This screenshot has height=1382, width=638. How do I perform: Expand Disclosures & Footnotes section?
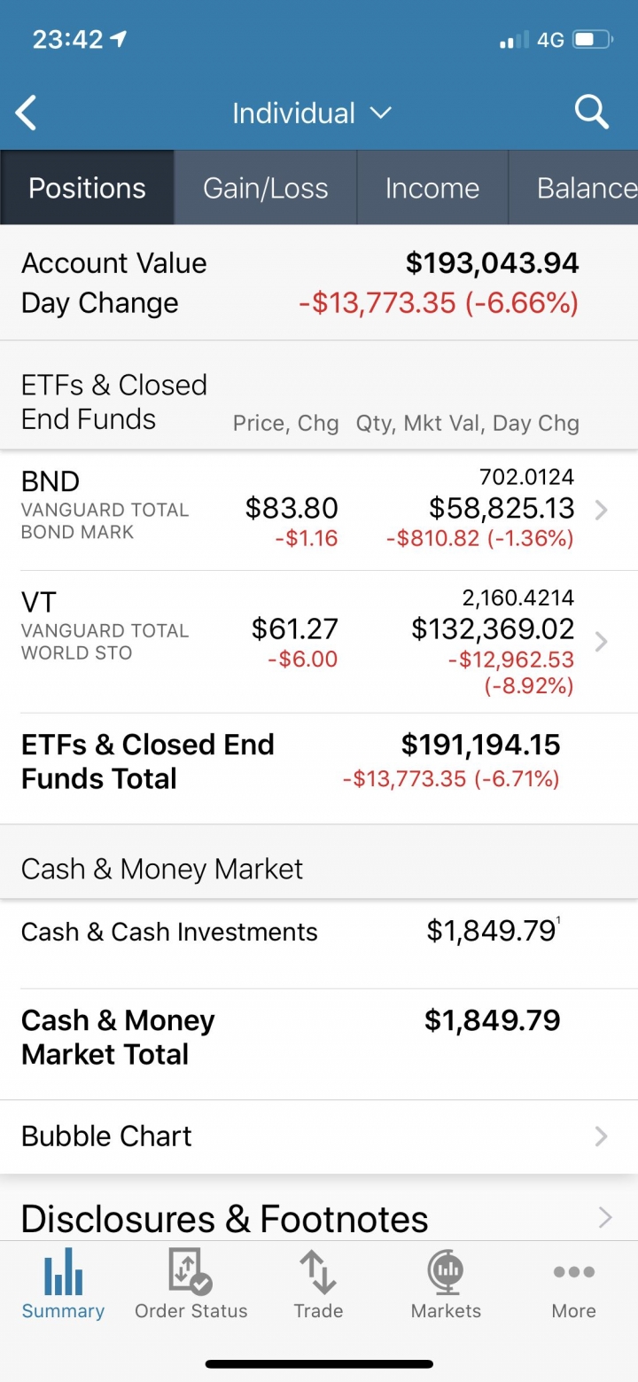319,1217
